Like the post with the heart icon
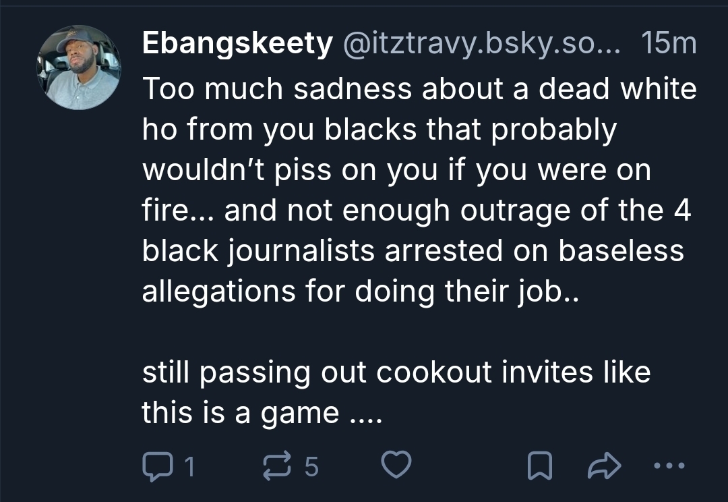Viewport: 728px width, 502px height. click(396, 466)
